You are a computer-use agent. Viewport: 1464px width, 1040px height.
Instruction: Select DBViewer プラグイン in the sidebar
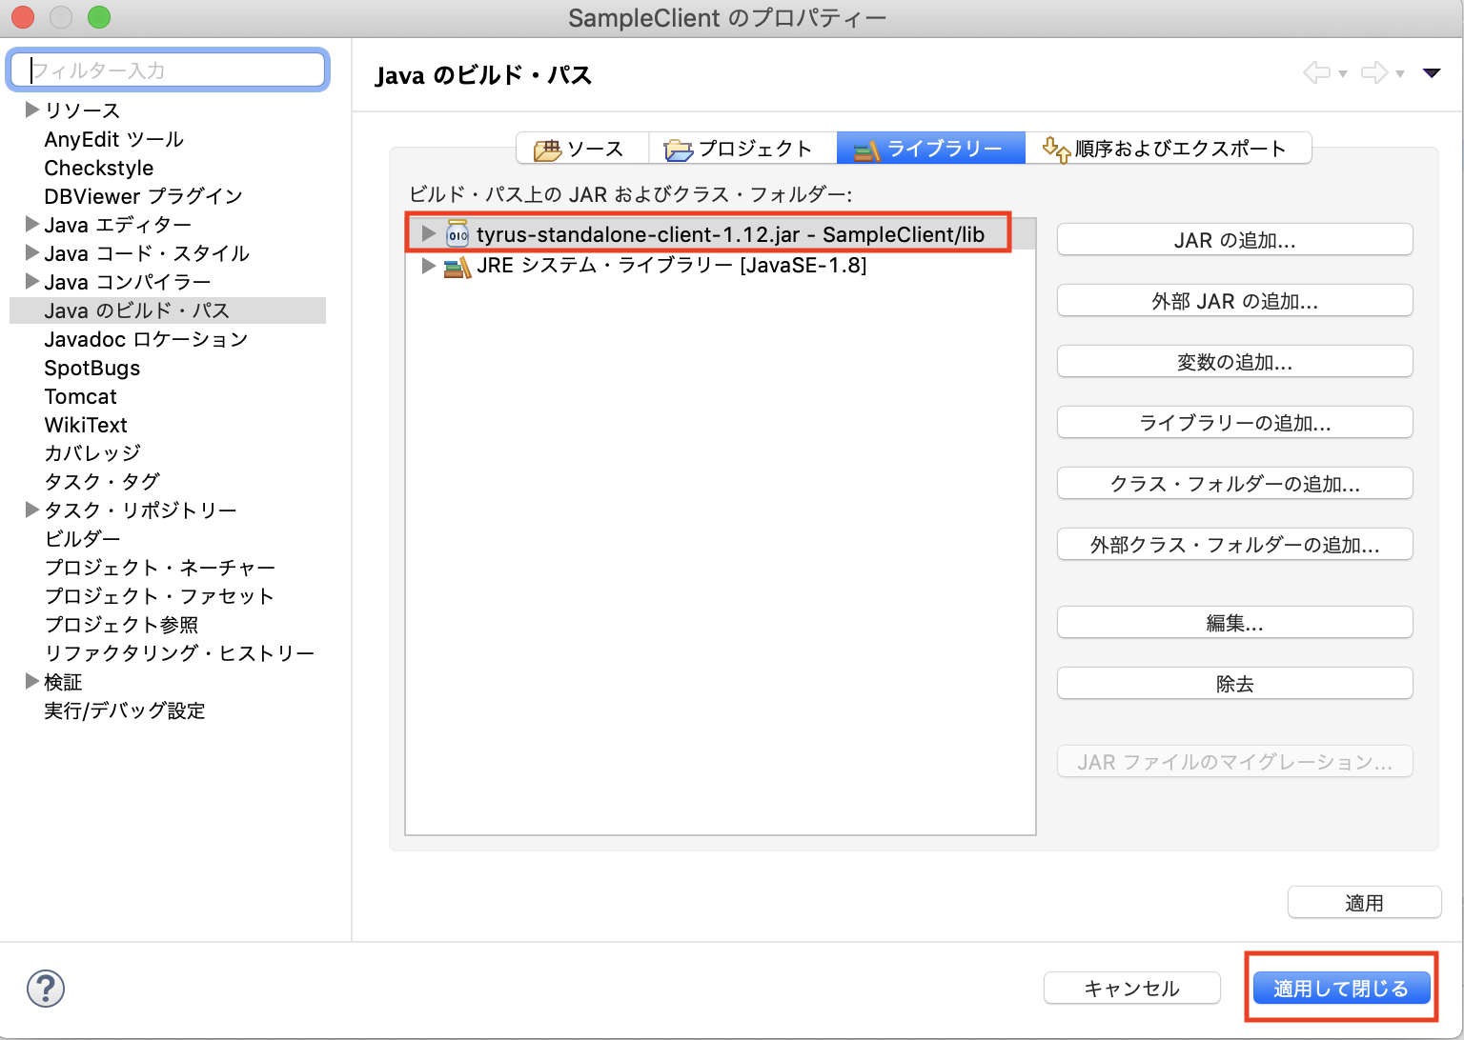point(143,196)
